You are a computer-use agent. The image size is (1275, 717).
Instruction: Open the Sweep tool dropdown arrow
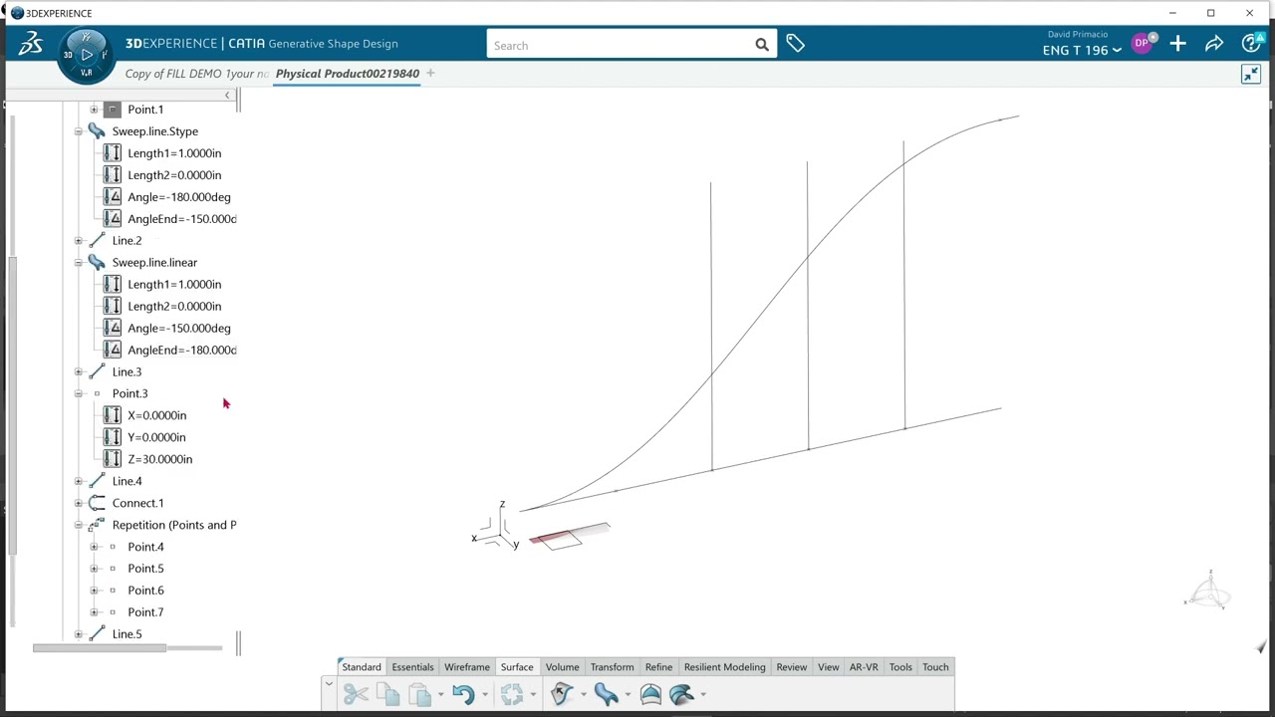(x=627, y=695)
